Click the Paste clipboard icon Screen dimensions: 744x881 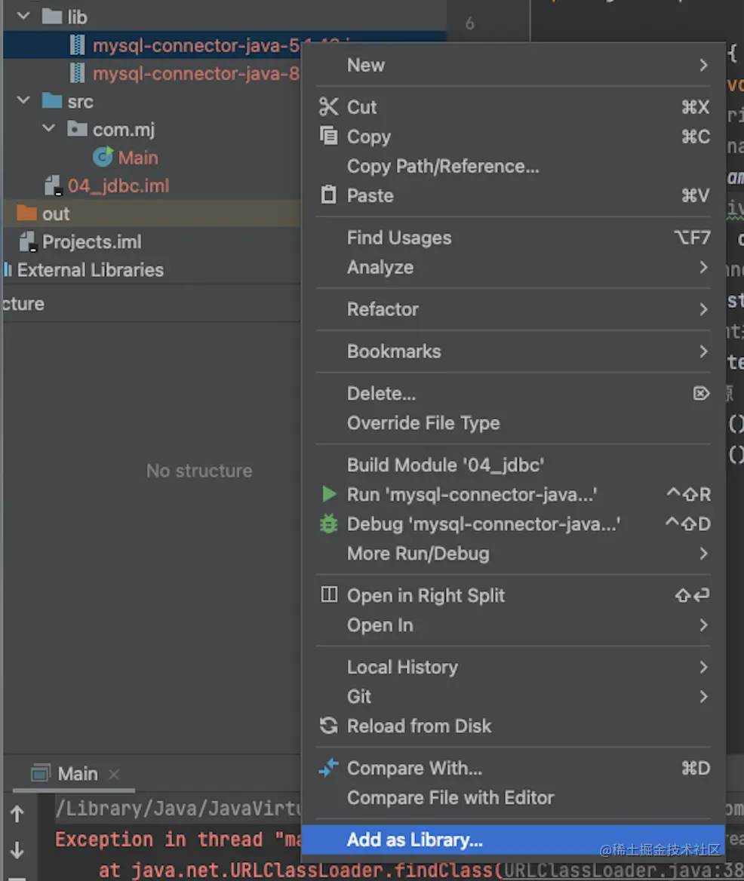click(x=328, y=195)
